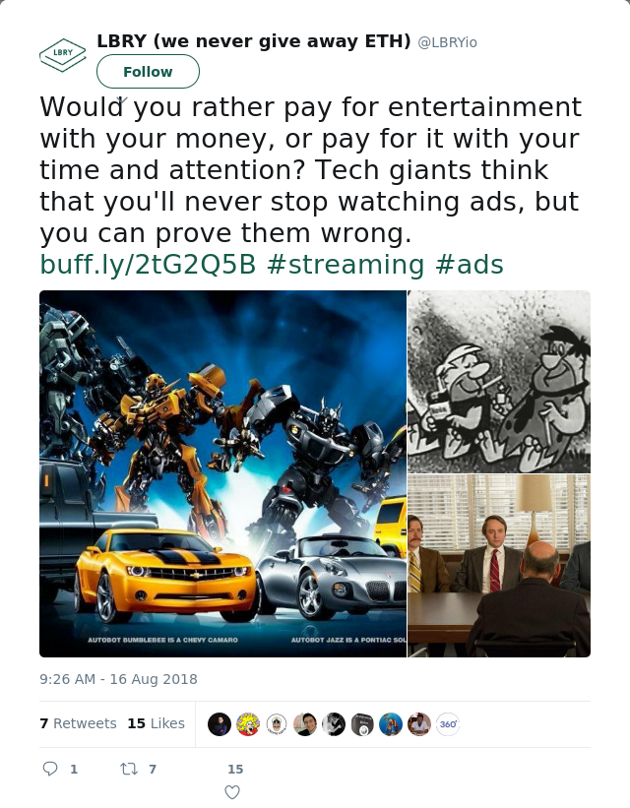Open the #ads hashtag

[x=470, y=265]
